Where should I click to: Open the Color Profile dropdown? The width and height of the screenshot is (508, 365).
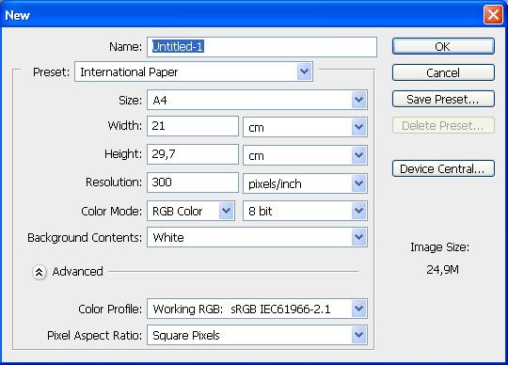click(257, 309)
